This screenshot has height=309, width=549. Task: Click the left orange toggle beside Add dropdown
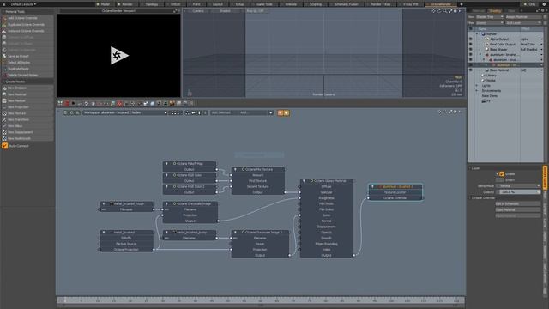coord(281,112)
